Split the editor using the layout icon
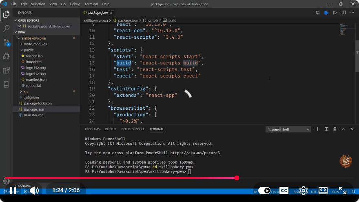This screenshot has width=359, height=202. (343, 13)
